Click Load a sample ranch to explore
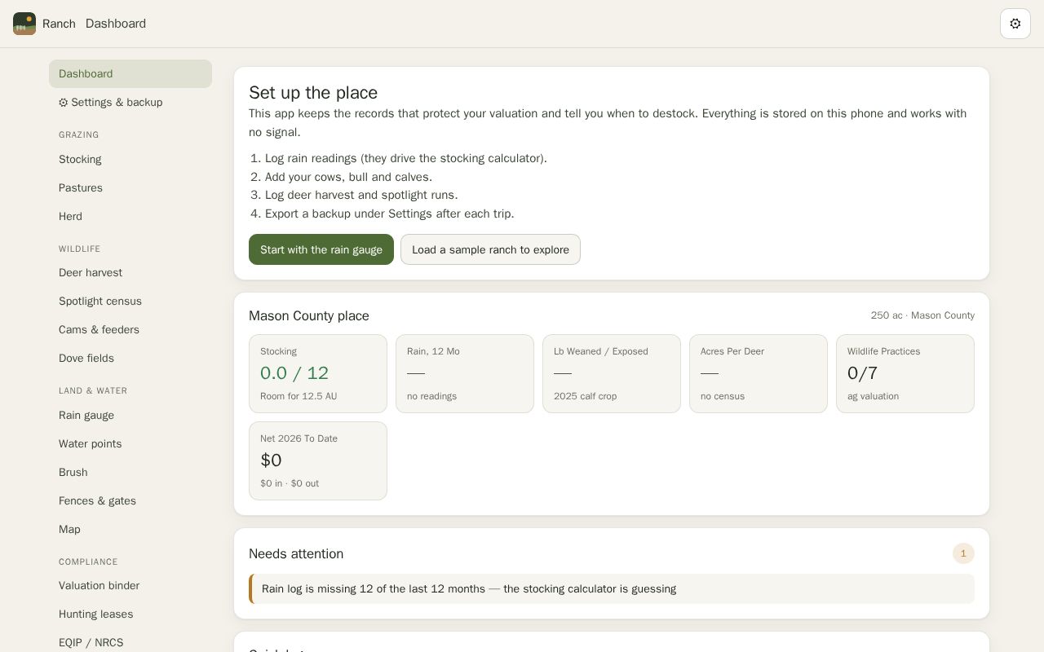This screenshot has width=1044, height=652. 490,249
